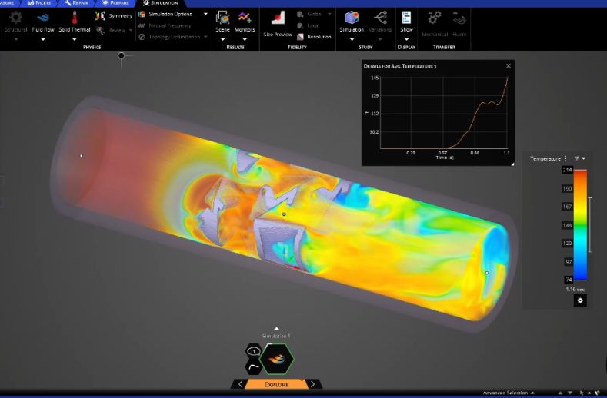The image size is (607, 398).
Task: Click the rightmost status bar selection icon
Action: (x=598, y=393)
